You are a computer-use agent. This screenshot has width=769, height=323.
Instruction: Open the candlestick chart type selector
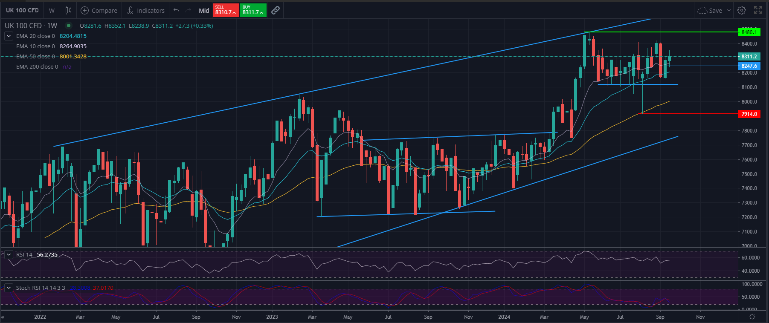coord(68,10)
